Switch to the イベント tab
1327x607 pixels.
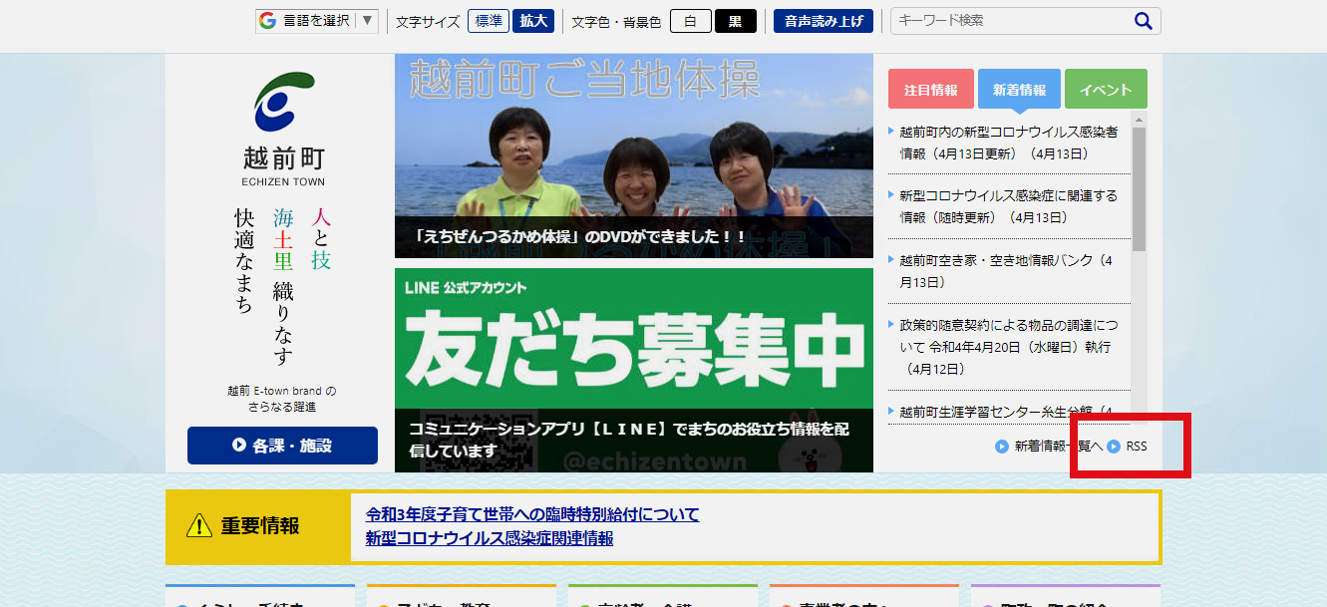[1106, 89]
